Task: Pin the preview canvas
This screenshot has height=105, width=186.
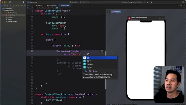Action: point(109,12)
